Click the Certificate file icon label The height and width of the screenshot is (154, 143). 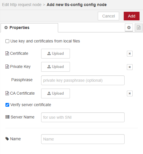click(7, 53)
